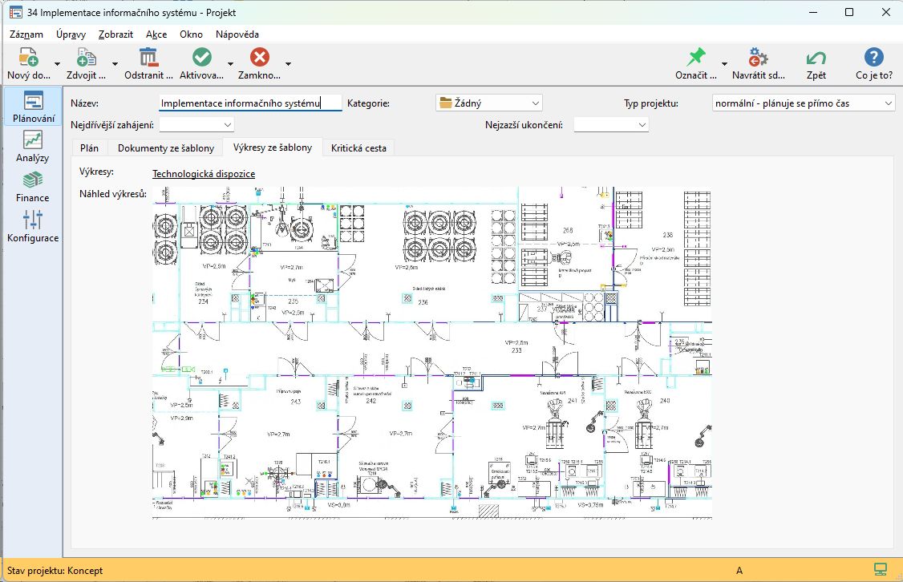The height and width of the screenshot is (582, 903).
Task: Click the Název text input field
Action: pos(250,103)
